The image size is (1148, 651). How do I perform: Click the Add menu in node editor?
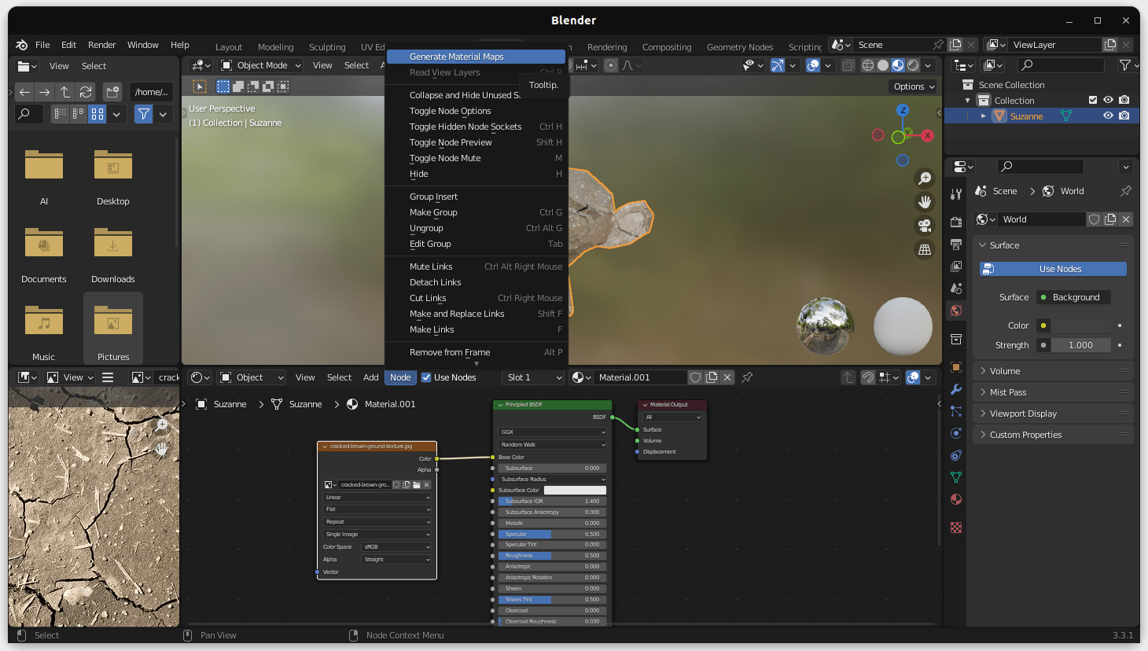click(x=371, y=377)
